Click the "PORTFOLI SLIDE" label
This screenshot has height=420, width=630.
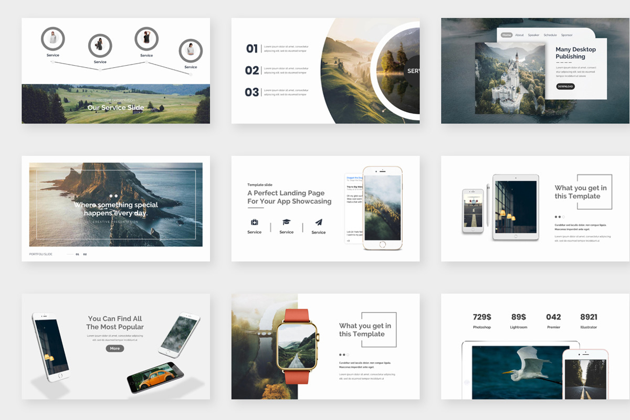pyautogui.click(x=41, y=254)
